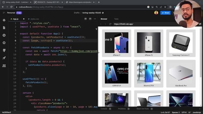
Task: Open a new Chrome tab
Action: click(x=99, y=2)
